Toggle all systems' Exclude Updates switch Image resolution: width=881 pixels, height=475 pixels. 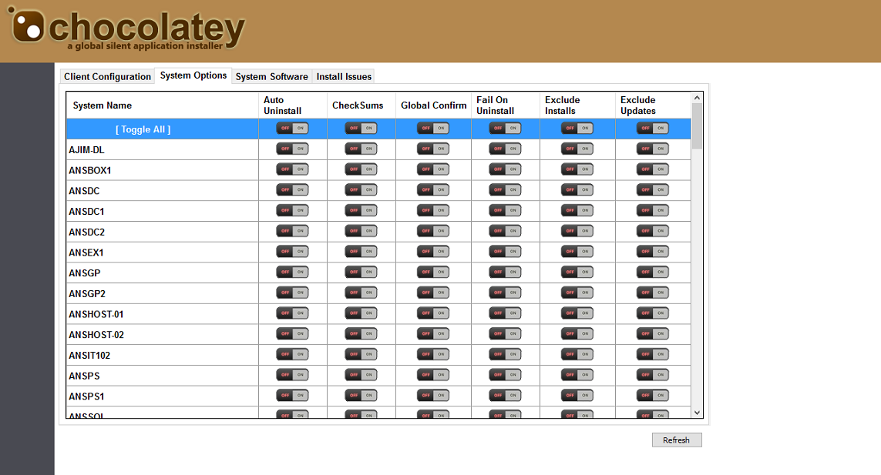pos(652,129)
